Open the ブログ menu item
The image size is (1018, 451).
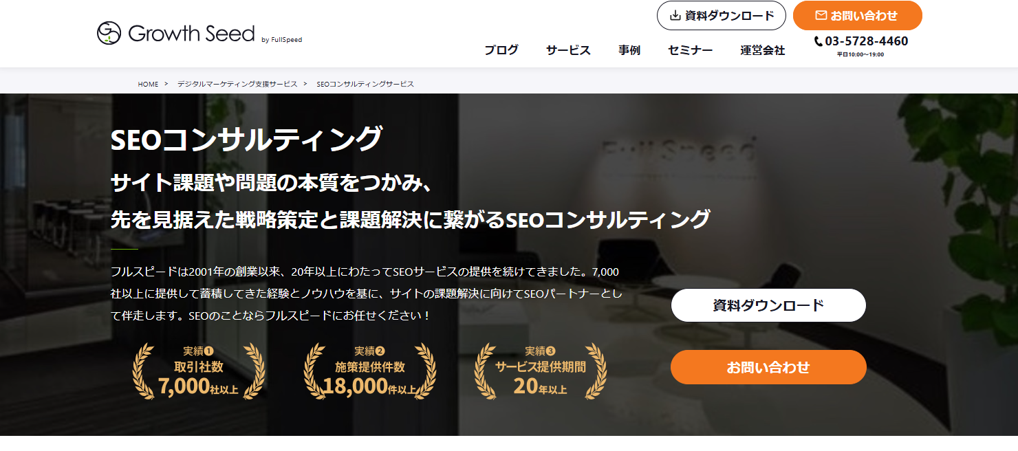pyautogui.click(x=501, y=50)
